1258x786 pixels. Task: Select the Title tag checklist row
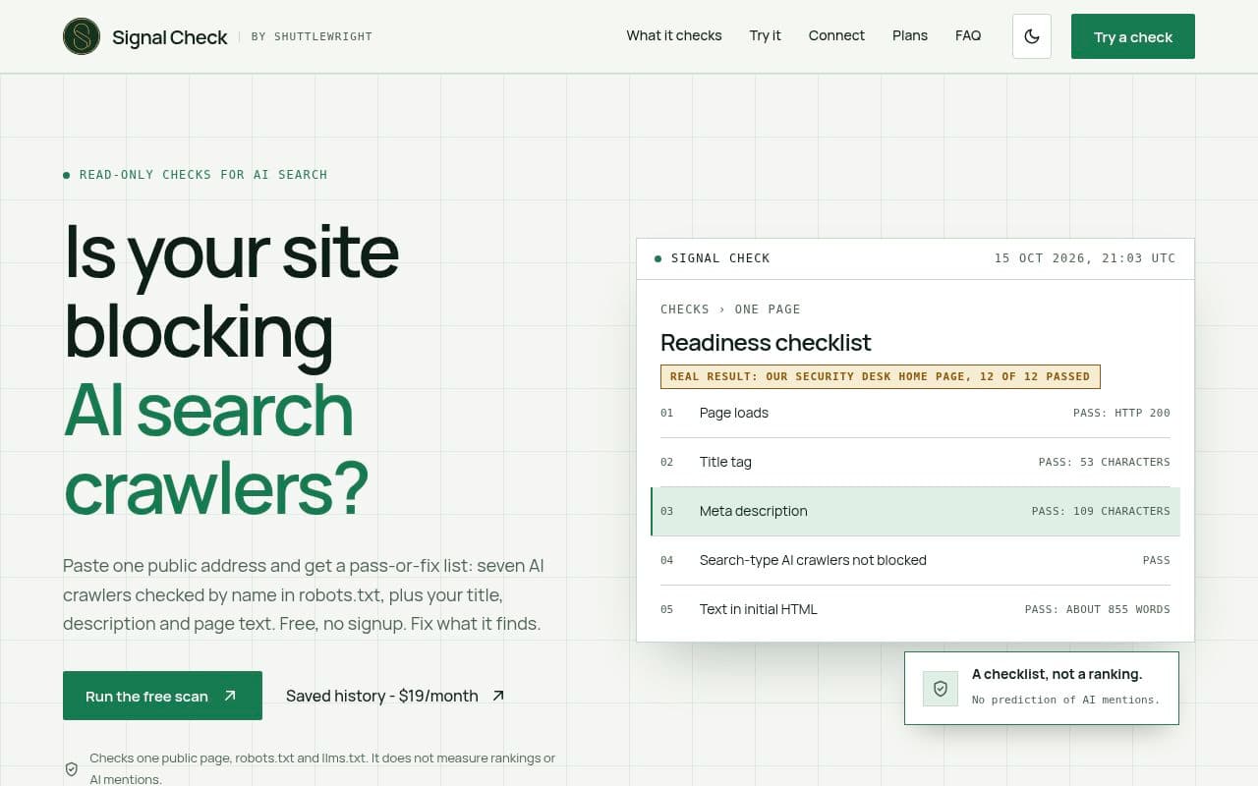tap(915, 462)
